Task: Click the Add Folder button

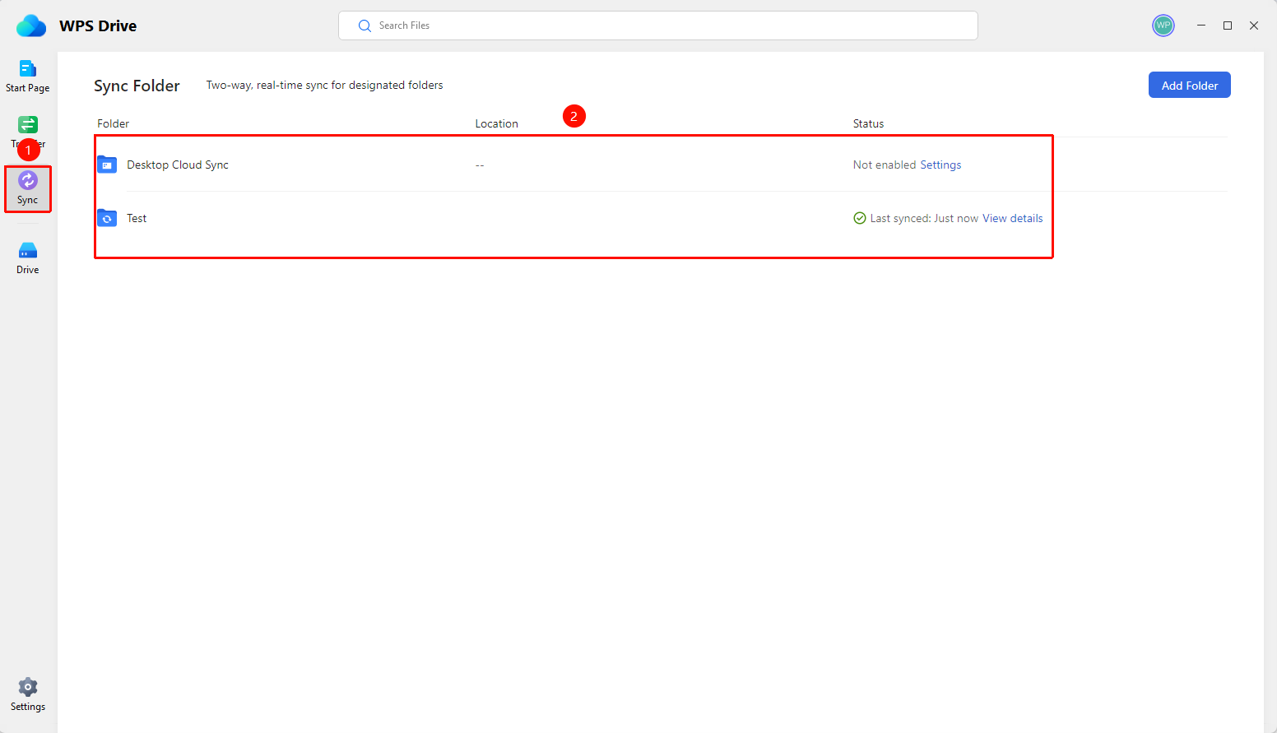Action: (1190, 85)
